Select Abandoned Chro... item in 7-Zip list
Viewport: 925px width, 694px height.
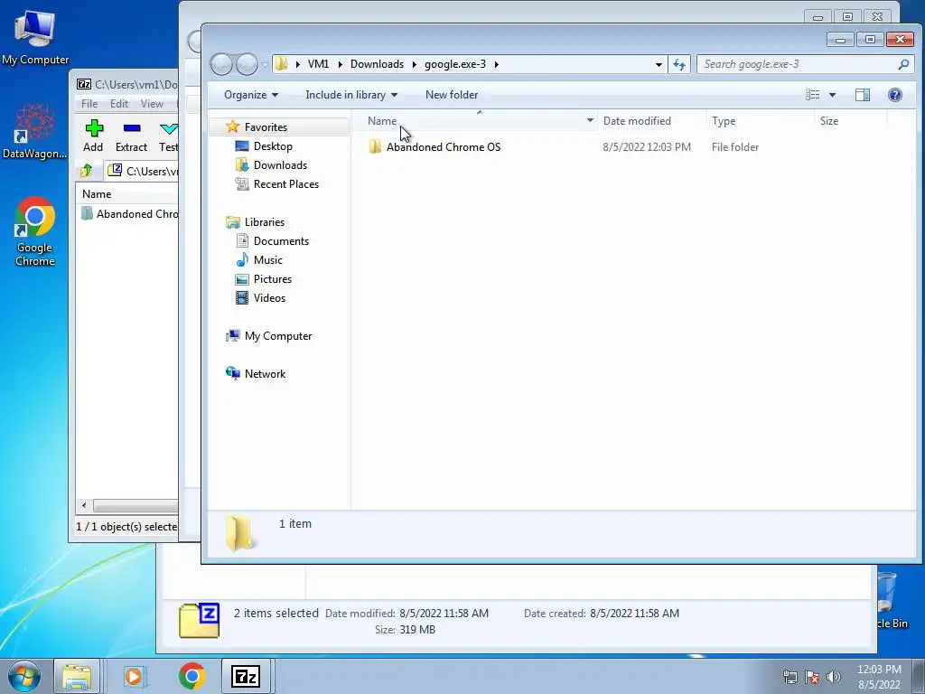click(129, 213)
